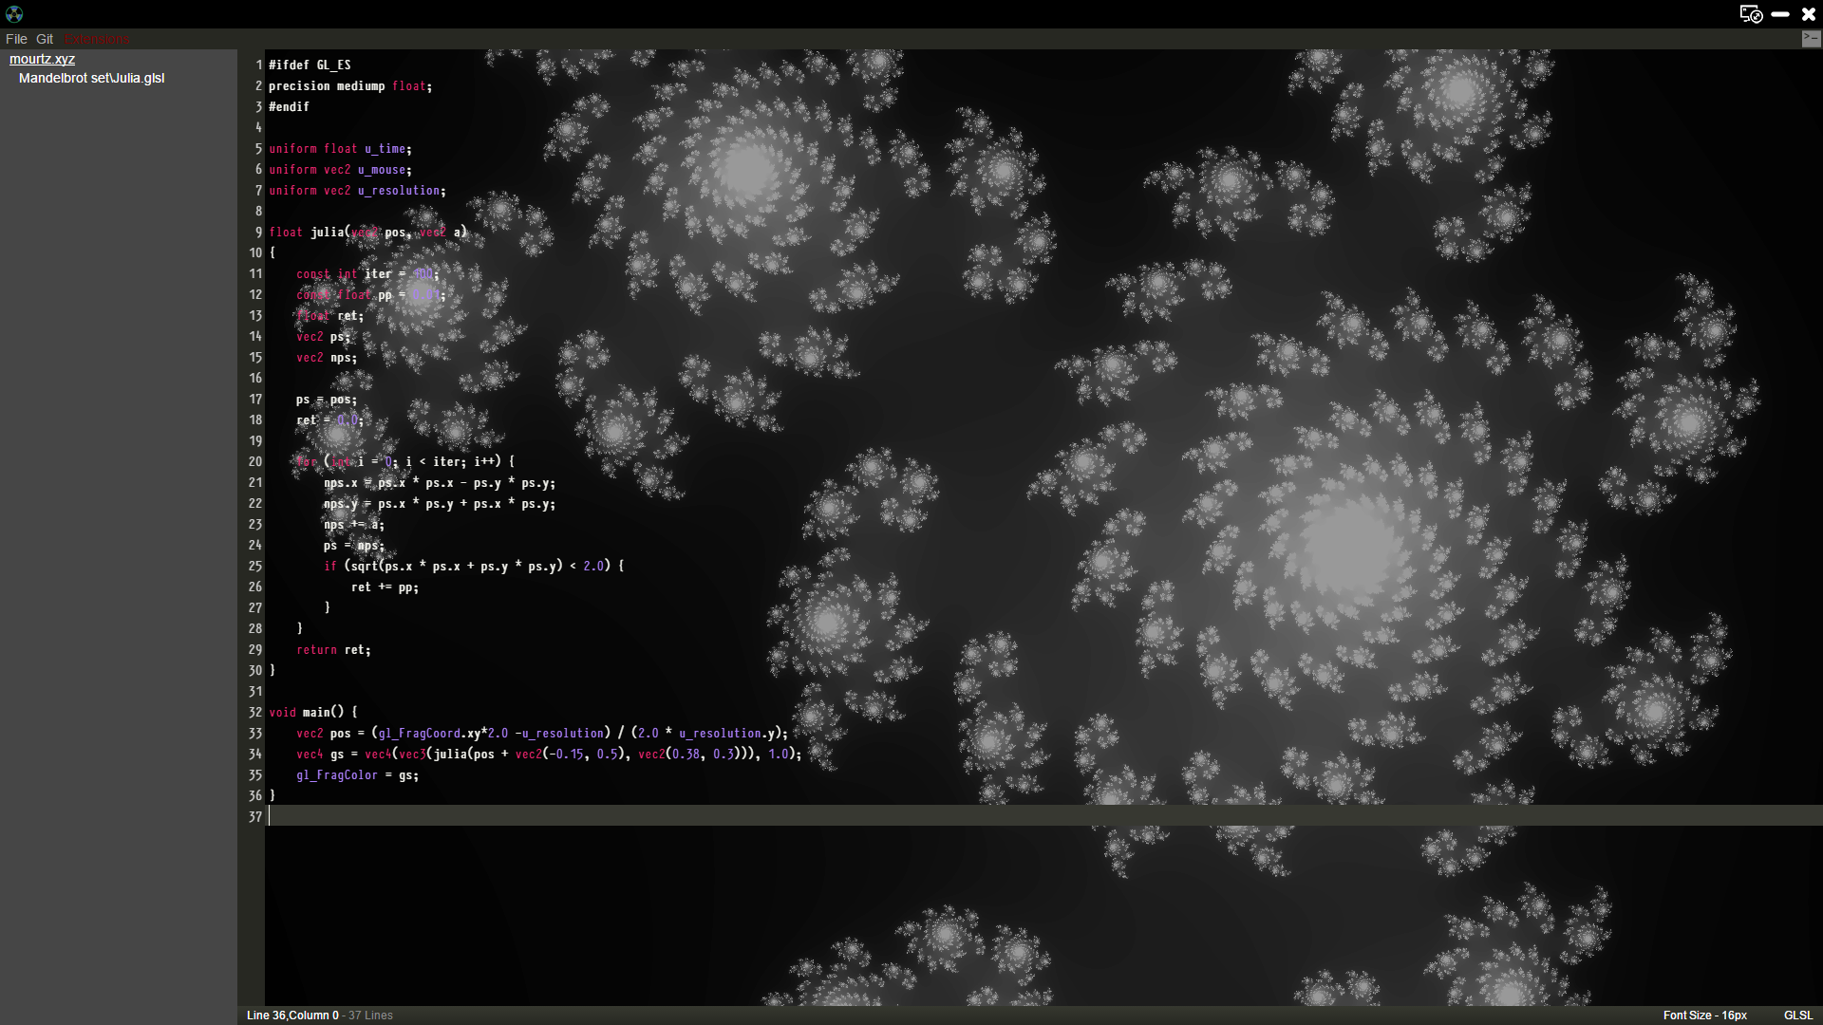Viewport: 1823px width, 1025px height.
Task: Minimize the editor window
Action: (1780, 14)
